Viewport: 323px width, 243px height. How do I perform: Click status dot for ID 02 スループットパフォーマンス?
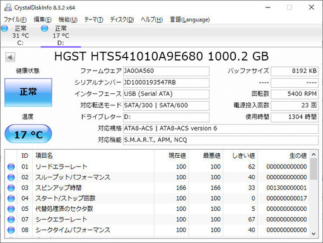[11, 177]
